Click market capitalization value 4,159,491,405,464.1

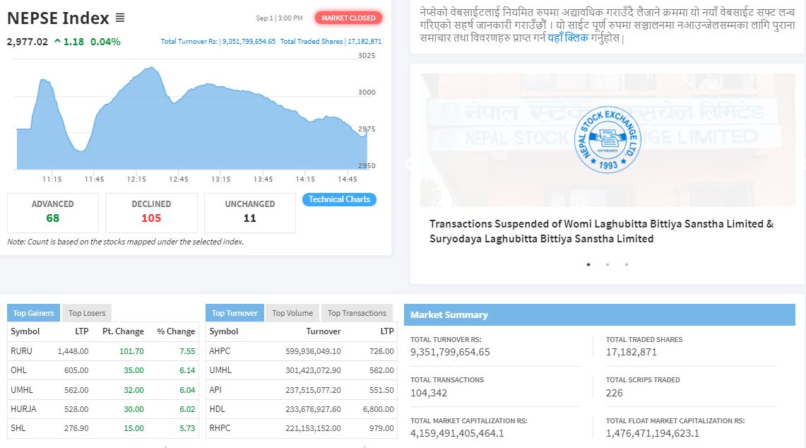pyautogui.click(x=457, y=433)
